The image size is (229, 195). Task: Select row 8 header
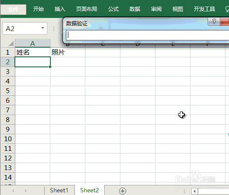7,120
